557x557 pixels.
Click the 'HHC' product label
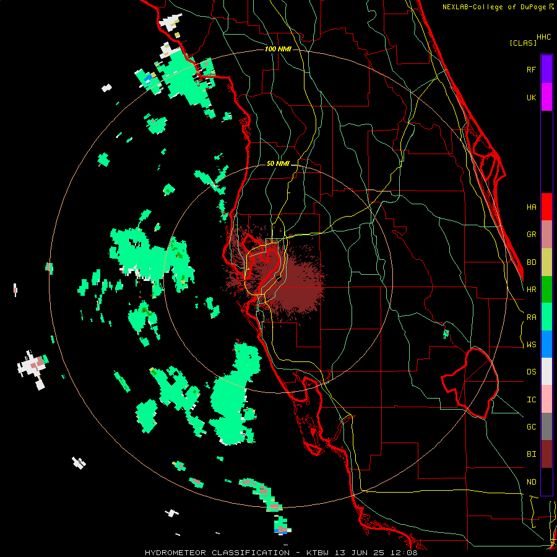544,37
